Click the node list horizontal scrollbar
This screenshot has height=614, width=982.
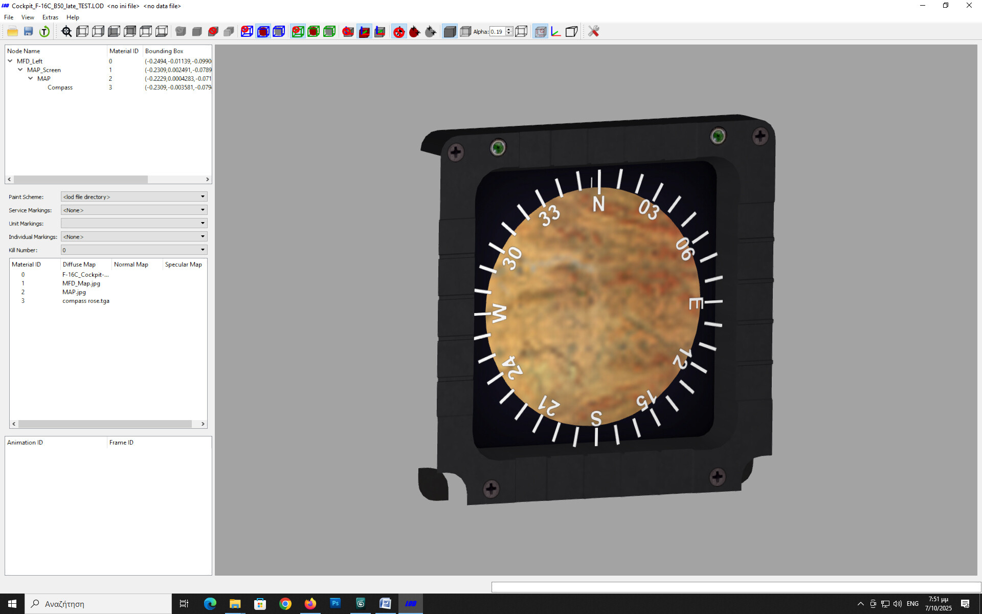click(x=80, y=180)
